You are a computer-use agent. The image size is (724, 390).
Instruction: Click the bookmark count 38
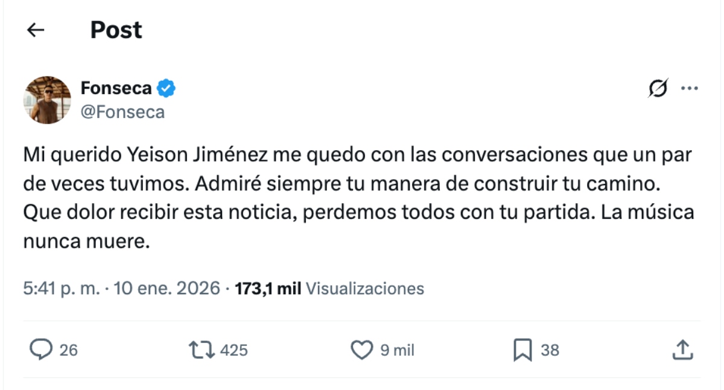550,350
